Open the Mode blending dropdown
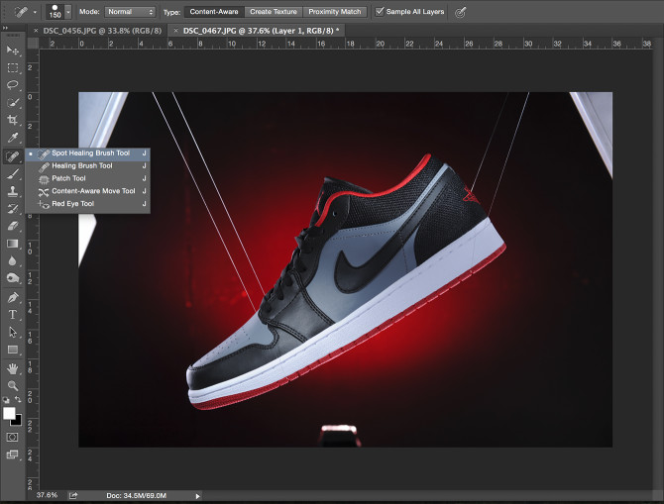Viewport: 664px width, 504px height. [130, 12]
